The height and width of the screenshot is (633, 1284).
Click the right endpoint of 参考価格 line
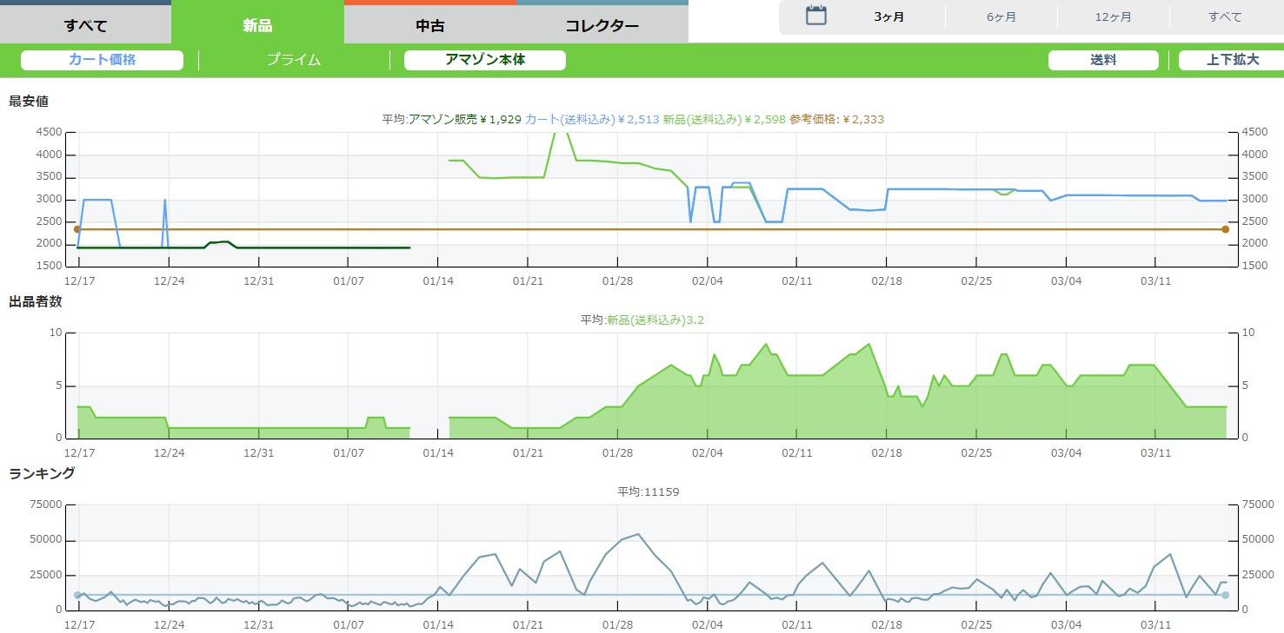1225,229
